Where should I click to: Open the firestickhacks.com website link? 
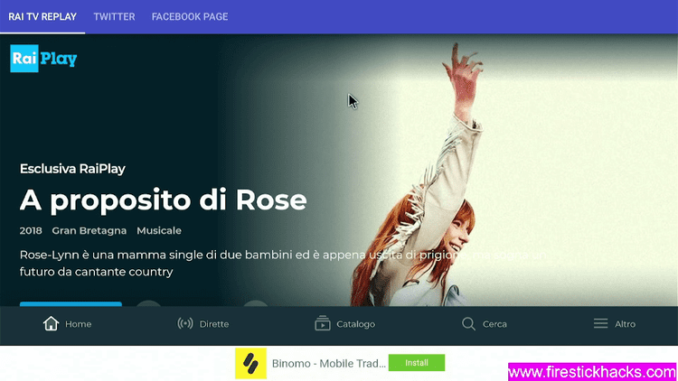point(592,372)
